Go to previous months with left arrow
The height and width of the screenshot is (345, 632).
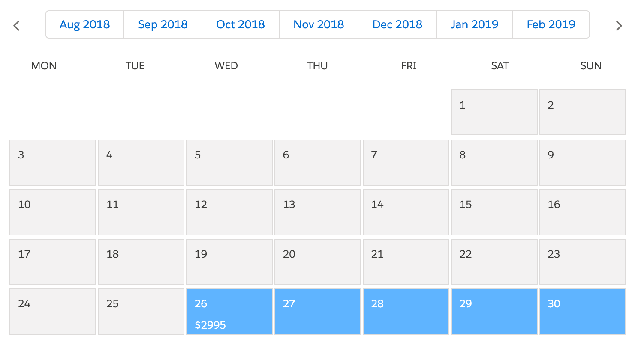click(x=16, y=26)
